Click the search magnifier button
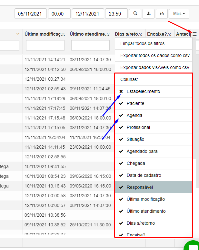 tap(135, 14)
